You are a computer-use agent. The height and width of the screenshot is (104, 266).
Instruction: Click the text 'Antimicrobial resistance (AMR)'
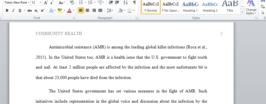coord(77,47)
